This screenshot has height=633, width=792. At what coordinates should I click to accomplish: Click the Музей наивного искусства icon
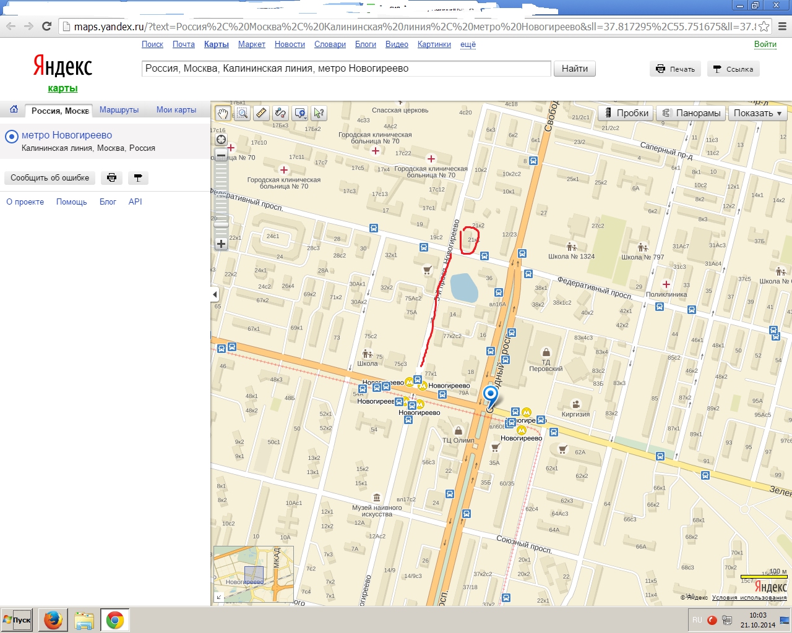377,498
